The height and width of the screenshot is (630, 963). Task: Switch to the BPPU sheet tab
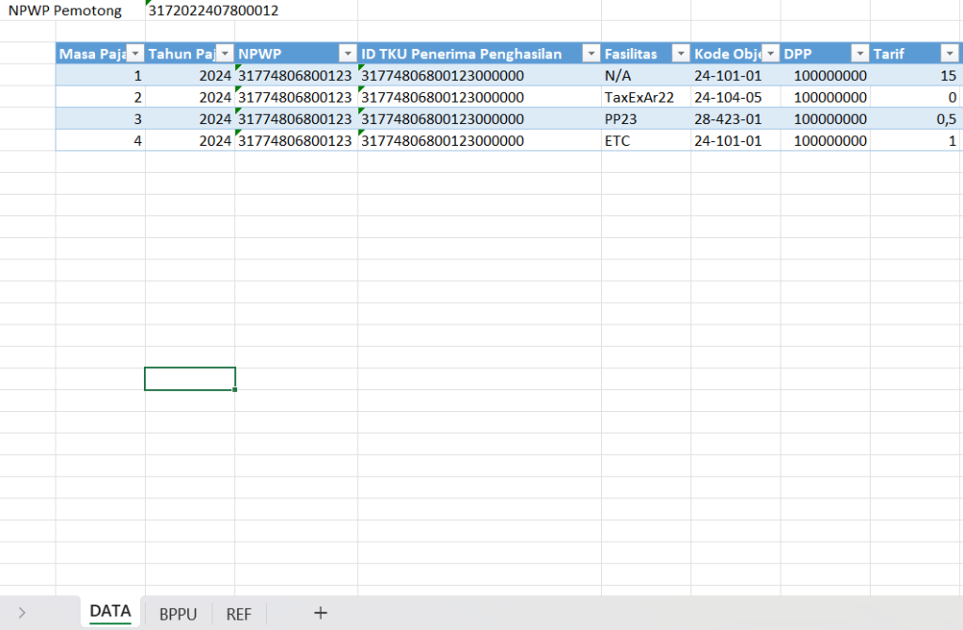pos(178,614)
